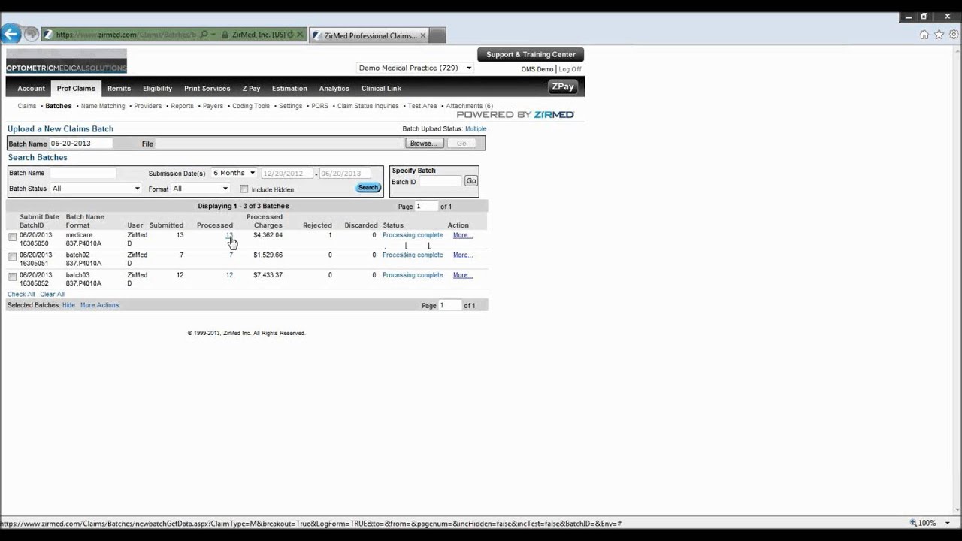Check the box for batch02 row

12,257
